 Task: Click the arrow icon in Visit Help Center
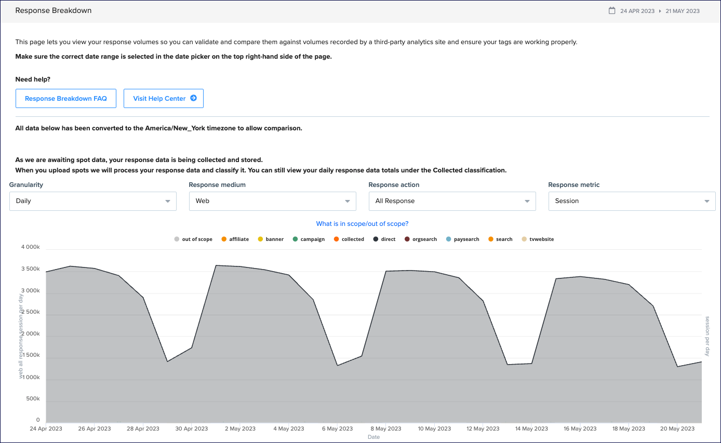point(193,98)
